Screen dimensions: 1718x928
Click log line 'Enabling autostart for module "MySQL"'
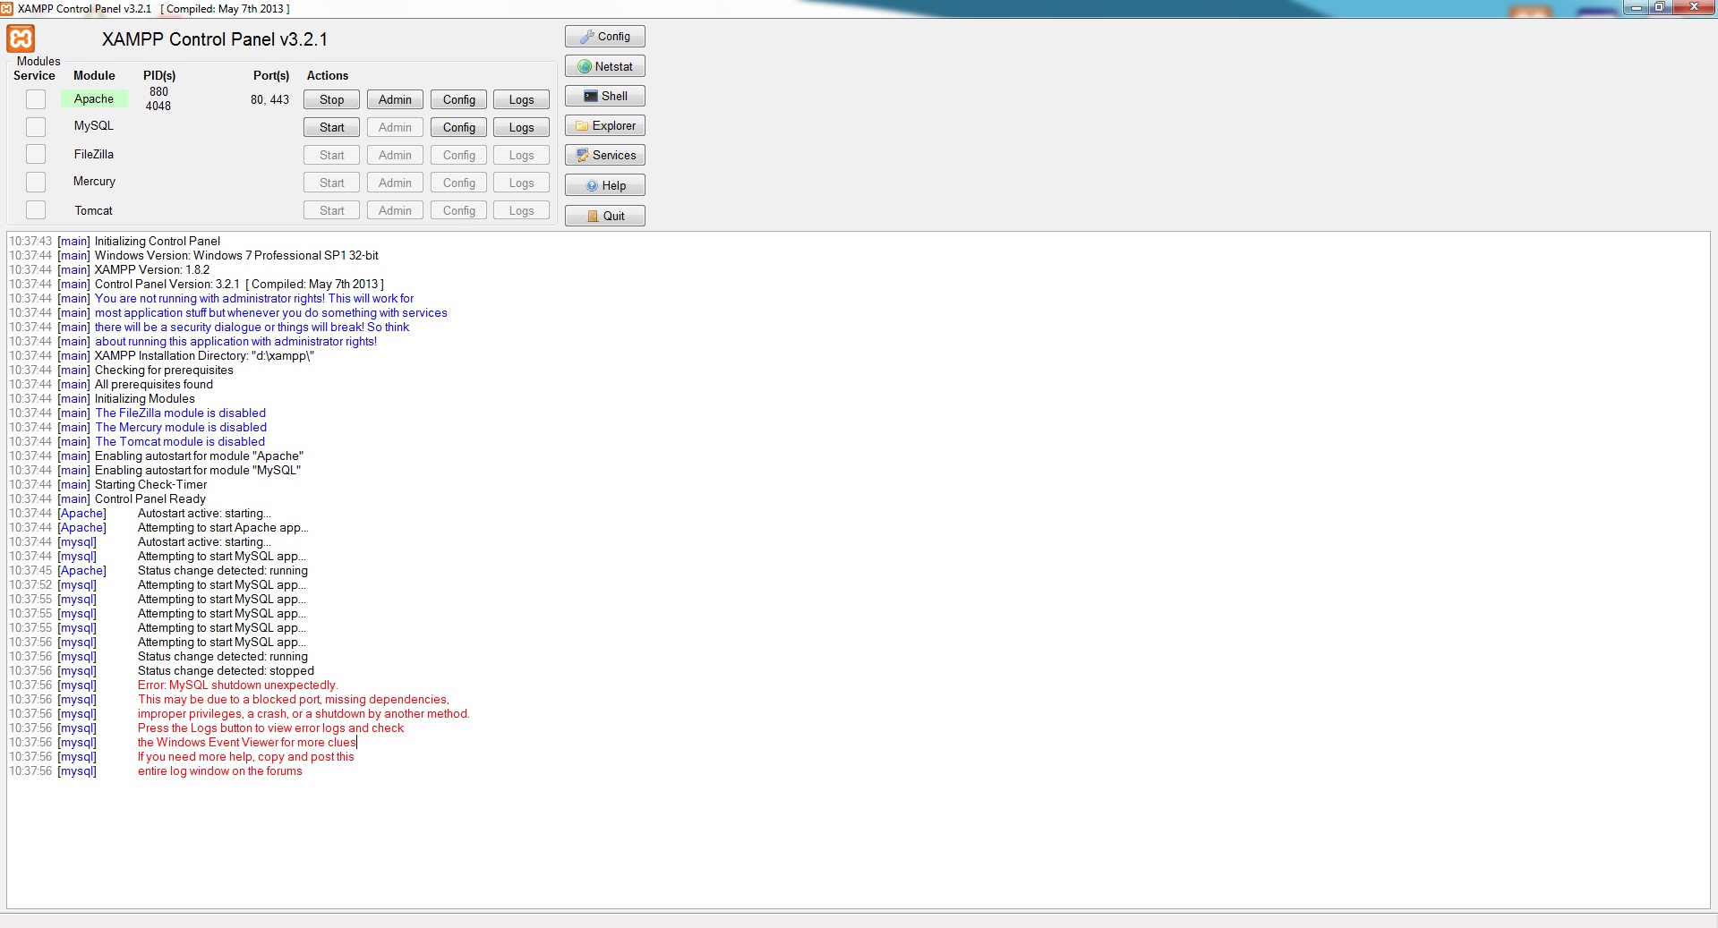[x=198, y=470]
